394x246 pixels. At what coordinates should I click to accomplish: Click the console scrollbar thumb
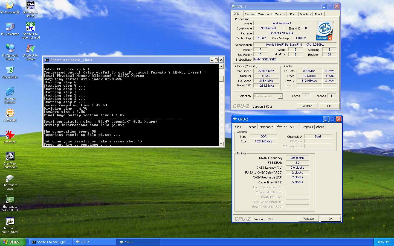221,78
